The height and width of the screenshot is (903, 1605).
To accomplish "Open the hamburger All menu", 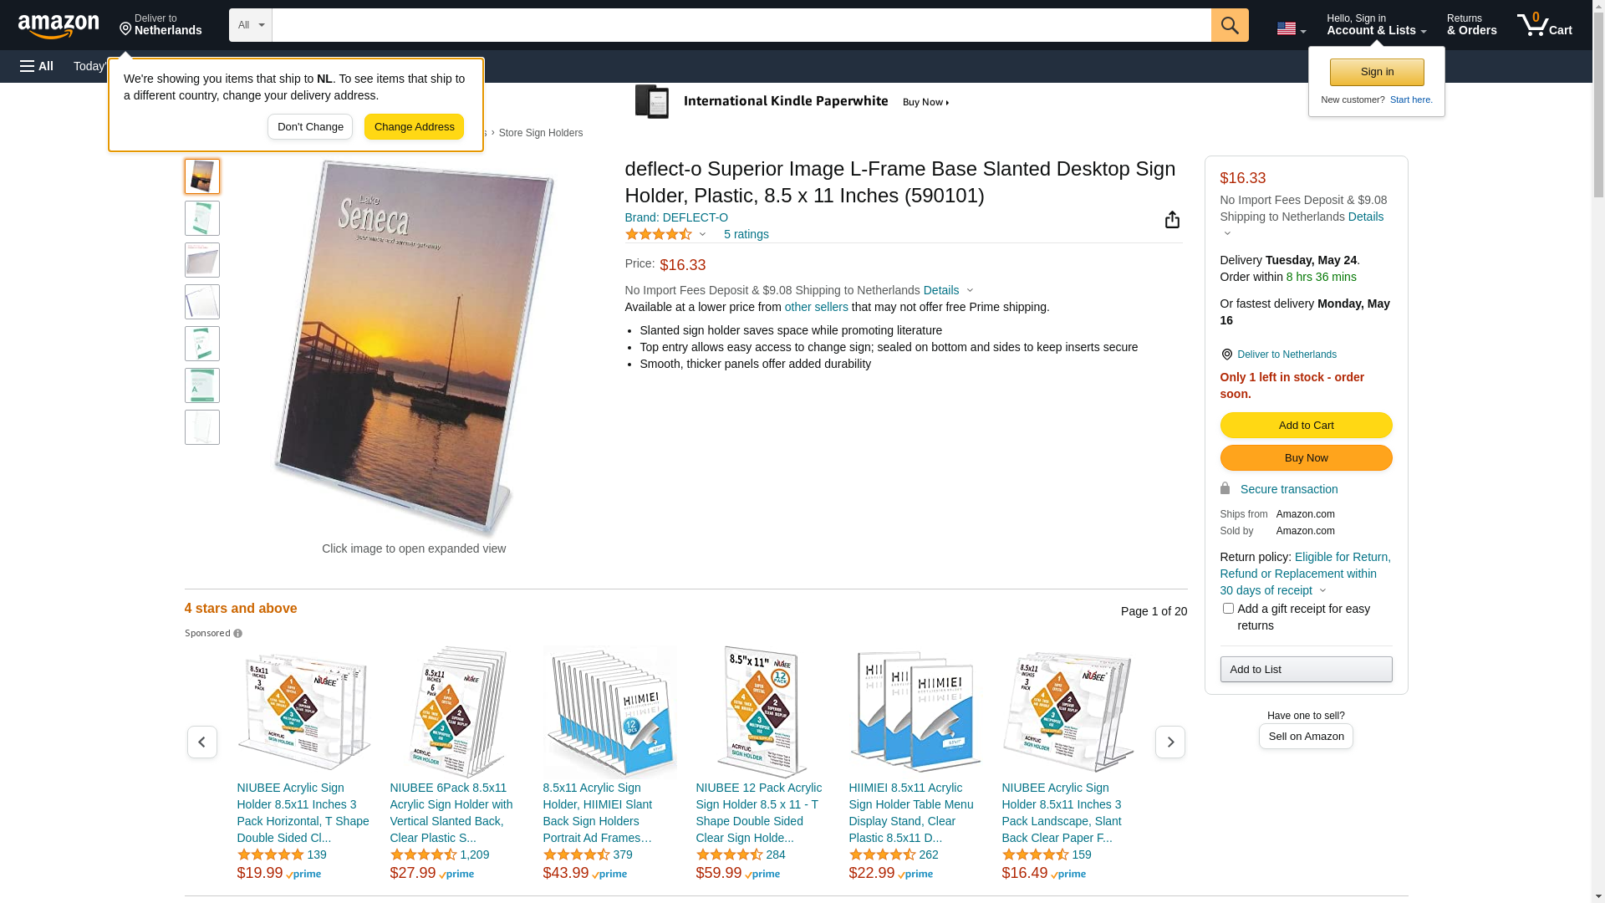I will [37, 66].
